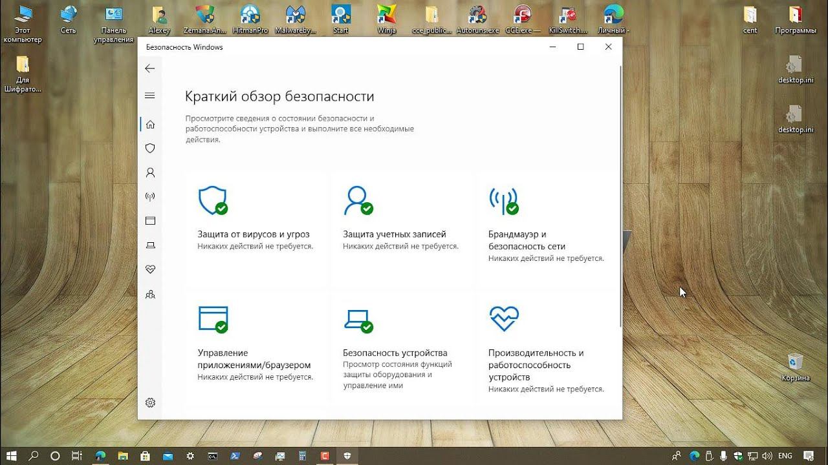
Task: Open Производительность и работоспособность устройств tile
Action: click(547, 349)
